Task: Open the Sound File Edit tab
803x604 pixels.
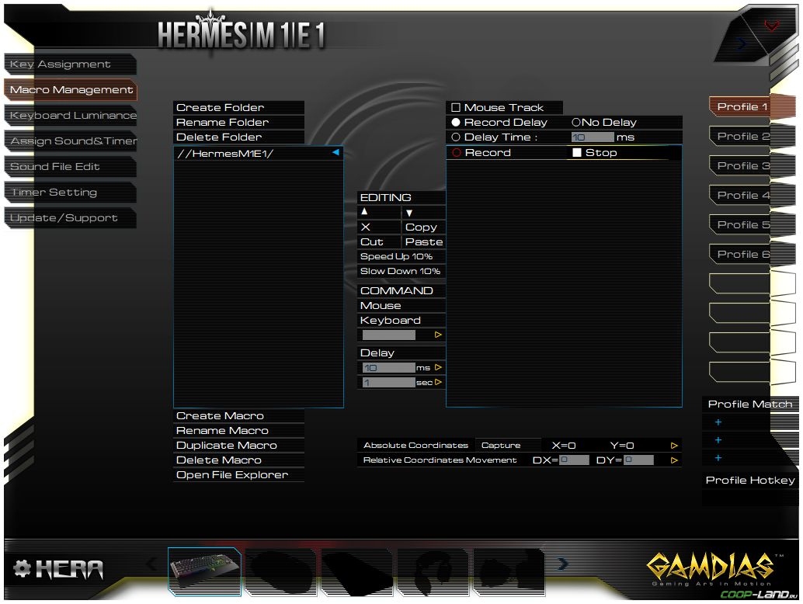Action: coord(70,167)
